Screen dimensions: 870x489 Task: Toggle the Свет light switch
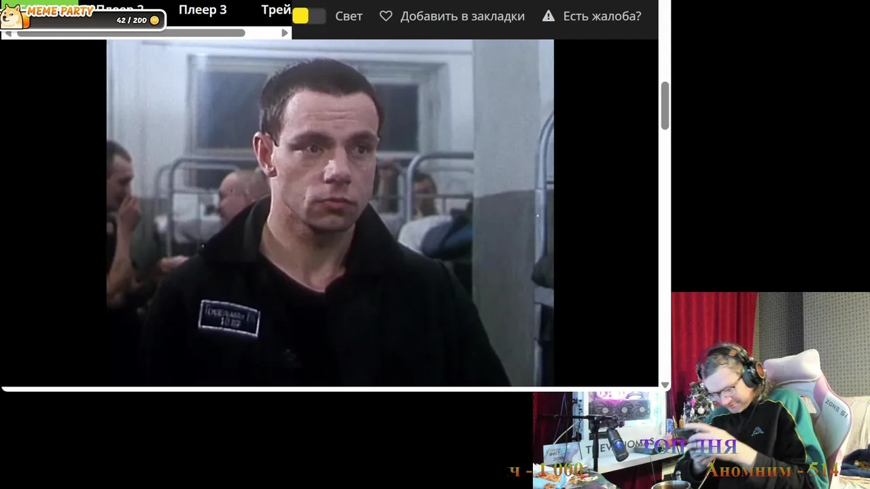tap(309, 16)
